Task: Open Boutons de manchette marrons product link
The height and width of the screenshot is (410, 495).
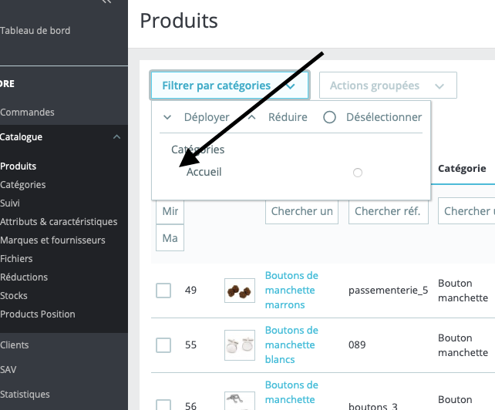Action: click(291, 290)
